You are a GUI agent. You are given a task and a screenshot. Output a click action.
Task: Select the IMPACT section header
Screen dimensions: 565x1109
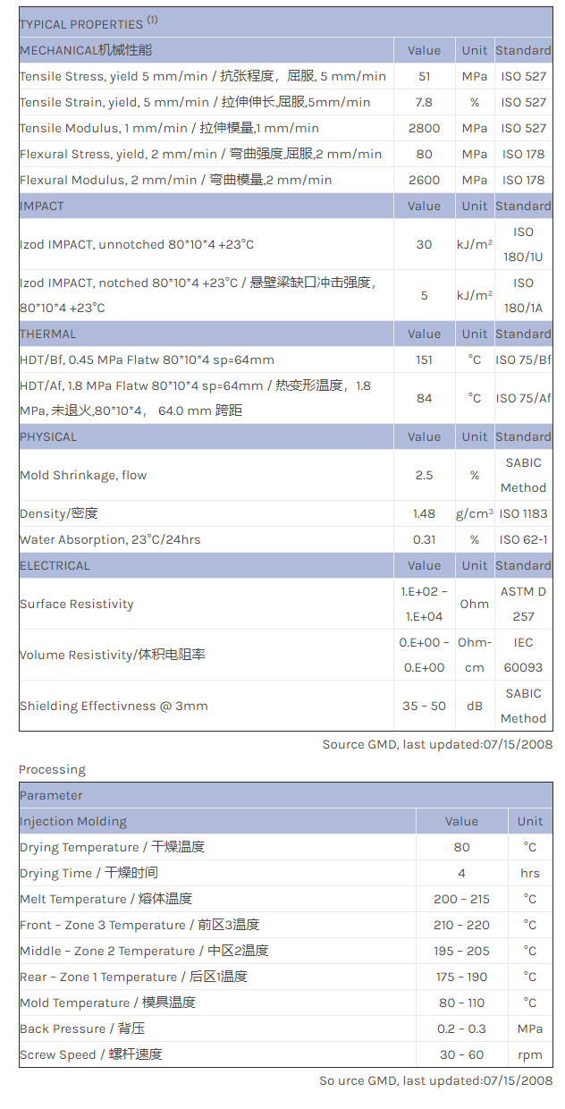(42, 206)
